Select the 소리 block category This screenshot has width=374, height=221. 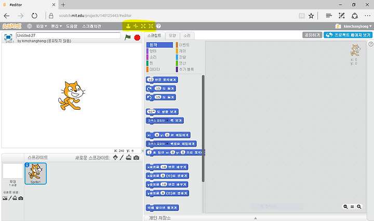click(159, 57)
